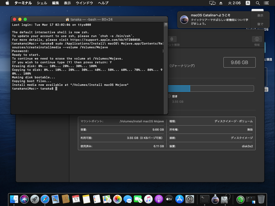Viewport: 275px width, 206px height.
Task: Open Photos from the Dock
Action: coord(117,199)
